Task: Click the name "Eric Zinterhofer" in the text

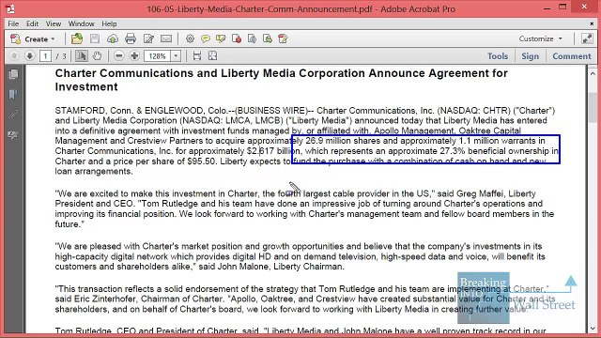Action: click(x=105, y=299)
